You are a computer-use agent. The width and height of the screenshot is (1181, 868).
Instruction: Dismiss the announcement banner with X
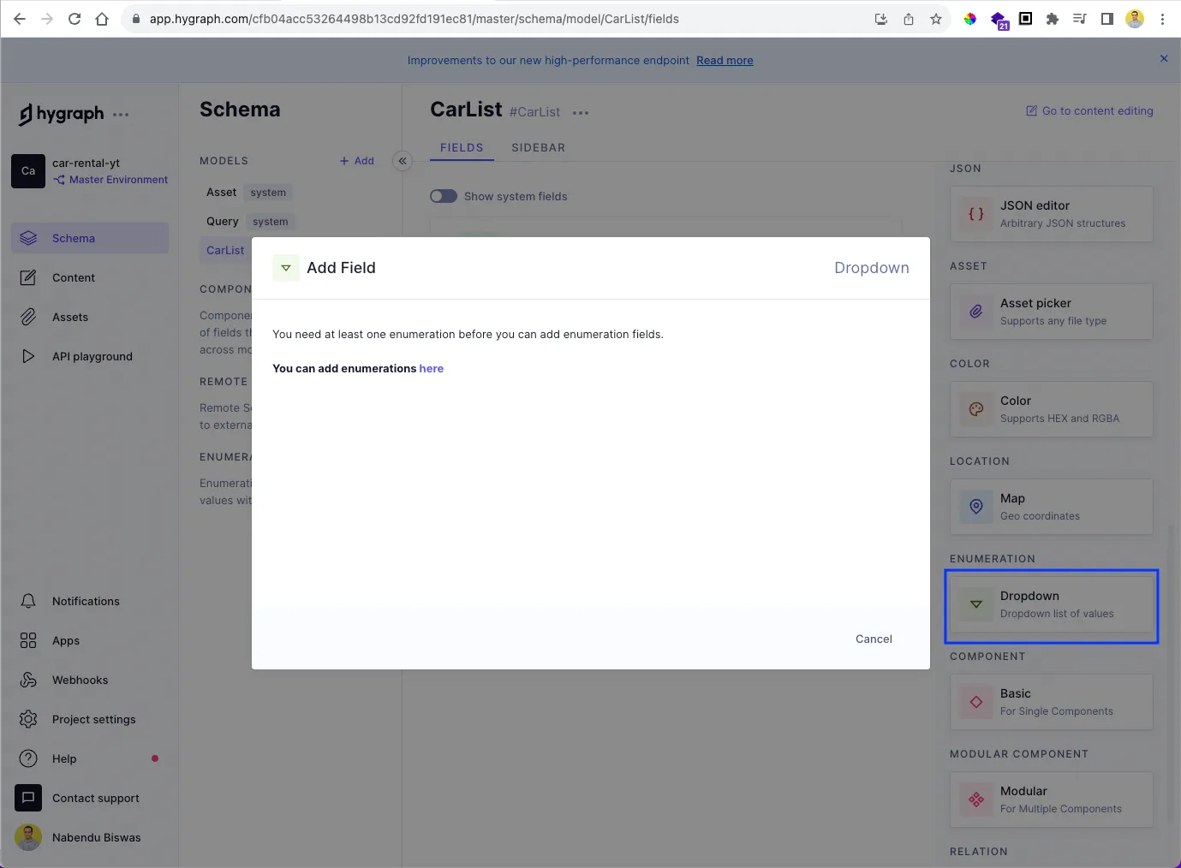coord(1164,58)
